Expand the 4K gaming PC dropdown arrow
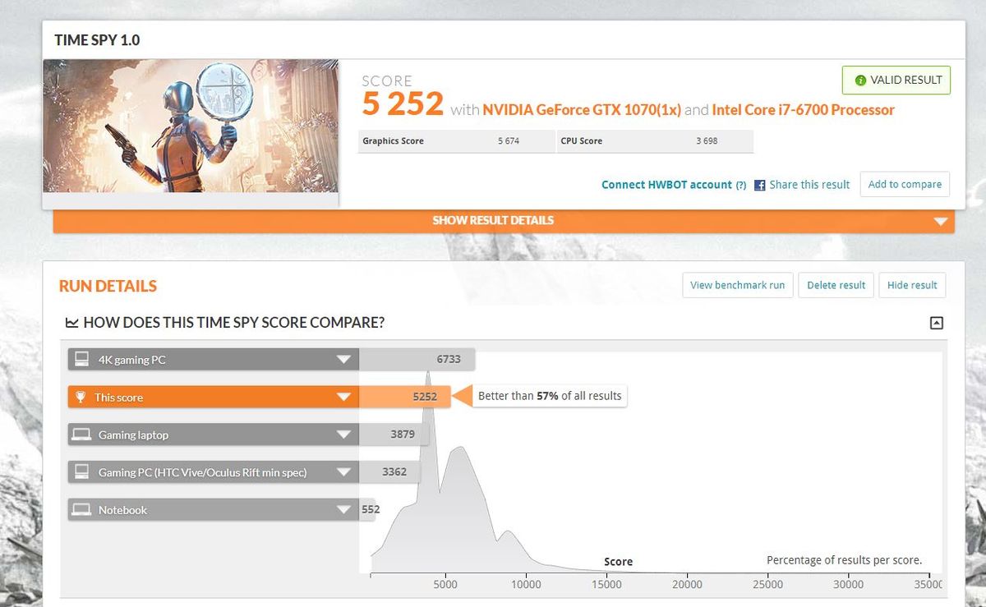The height and width of the screenshot is (607, 986). [343, 360]
